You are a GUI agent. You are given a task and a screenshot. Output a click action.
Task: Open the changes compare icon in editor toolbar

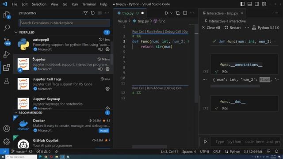click(x=178, y=13)
